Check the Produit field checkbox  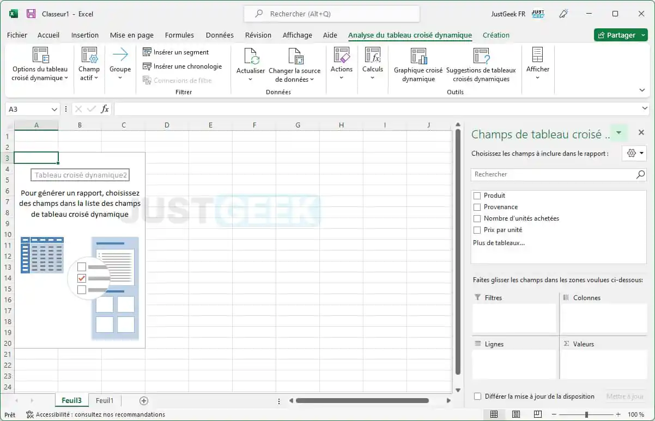477,196
